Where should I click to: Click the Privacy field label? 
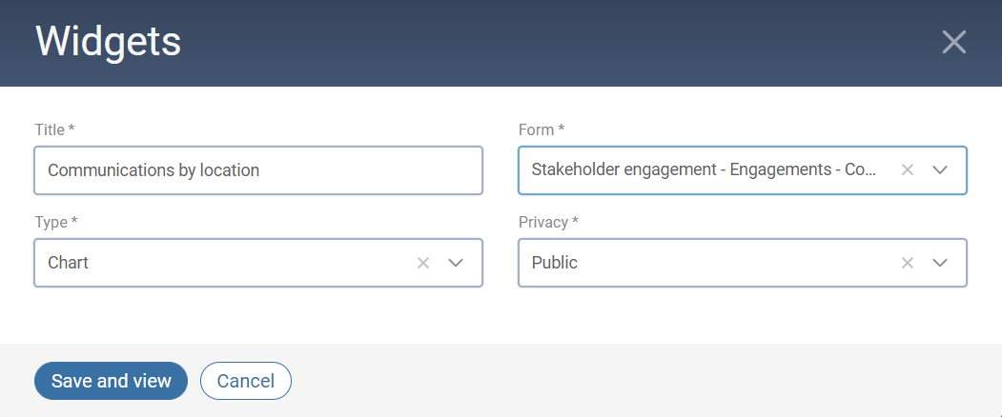coord(548,222)
